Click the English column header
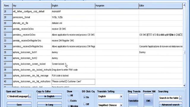Image resolution: width=190 pixels, height=107 pixels. 73,6
